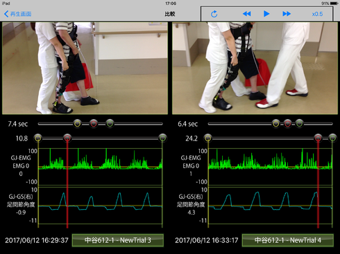Click yellow start marker on left 10.8 timeline
The width and height of the screenshot is (340, 254).
coord(38,138)
